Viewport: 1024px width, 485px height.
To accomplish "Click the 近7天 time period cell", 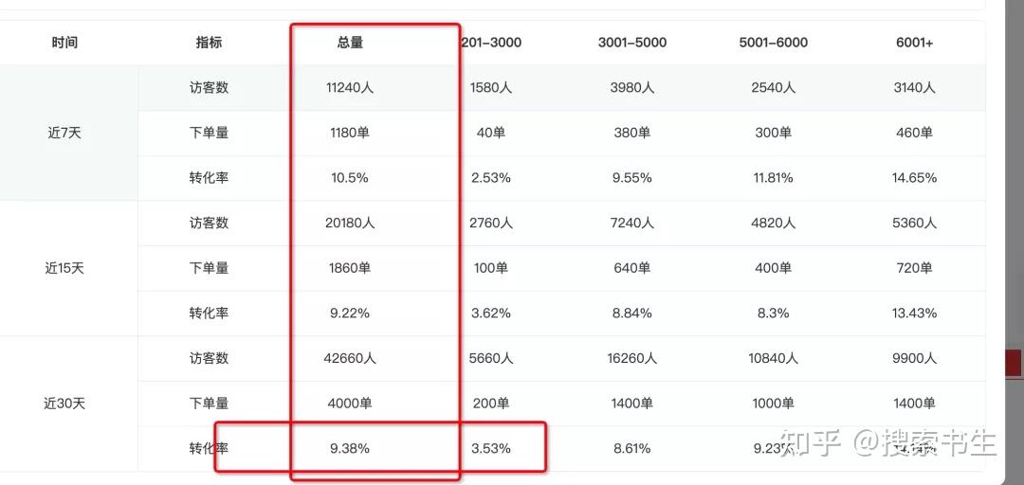I will 64,134.
